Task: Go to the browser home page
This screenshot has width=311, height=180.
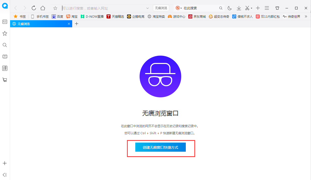Action: 43,8
